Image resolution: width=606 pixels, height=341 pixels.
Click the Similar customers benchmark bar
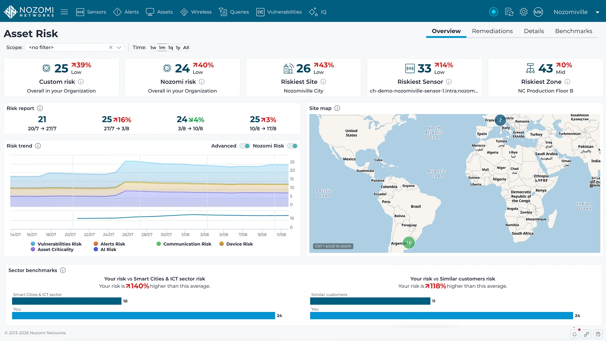370,301
